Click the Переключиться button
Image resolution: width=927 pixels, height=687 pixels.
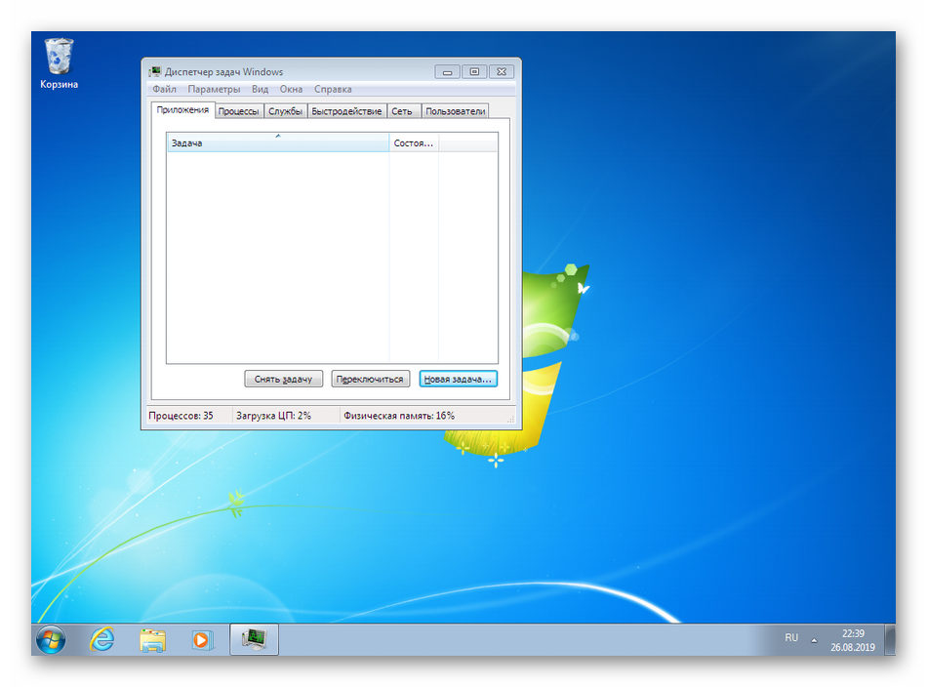370,379
